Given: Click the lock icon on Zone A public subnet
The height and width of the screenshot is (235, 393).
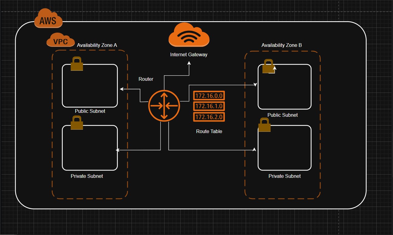Looking at the screenshot, I should coord(77,64).
